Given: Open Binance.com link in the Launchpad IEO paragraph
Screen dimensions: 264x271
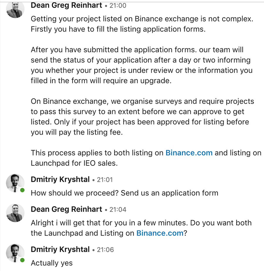Looking at the screenshot, I should point(189,153).
